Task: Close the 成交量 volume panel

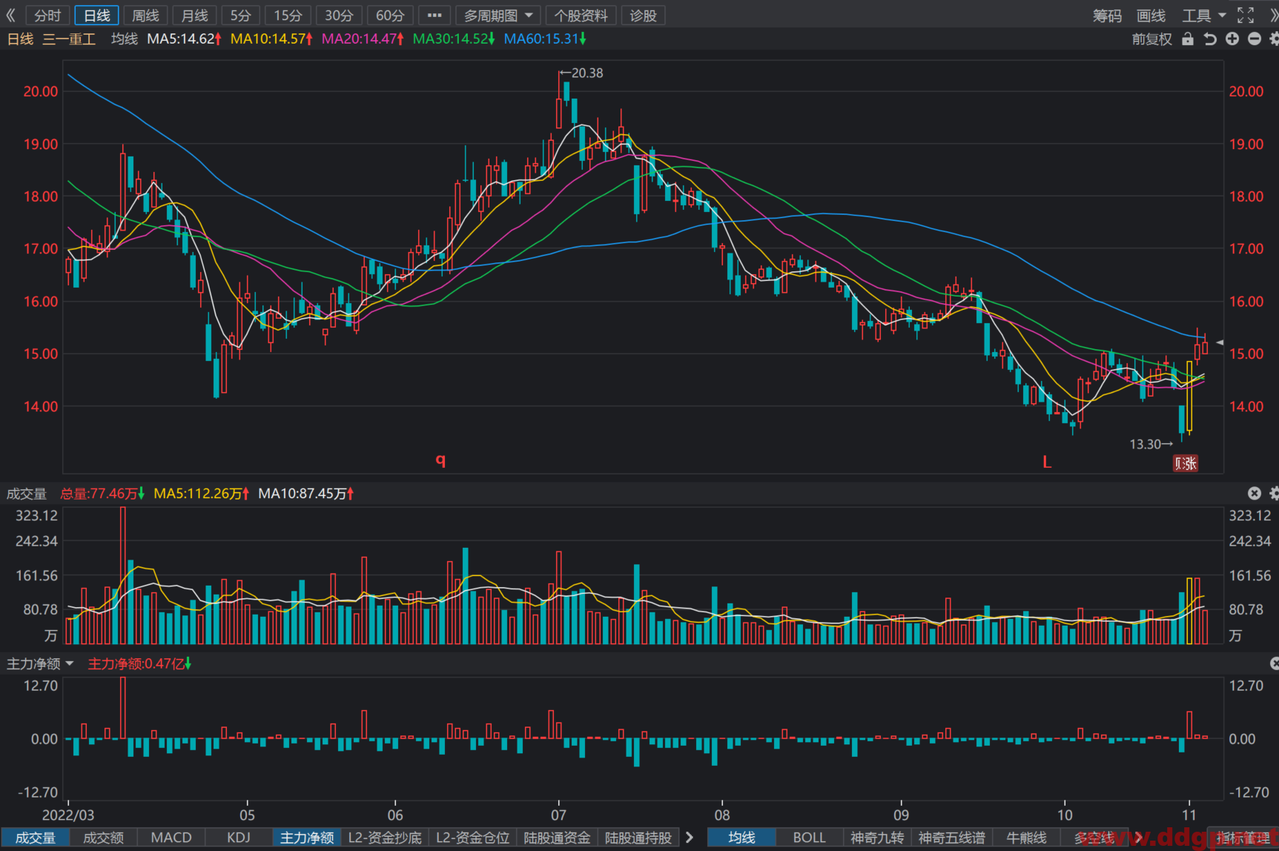Action: [1255, 493]
